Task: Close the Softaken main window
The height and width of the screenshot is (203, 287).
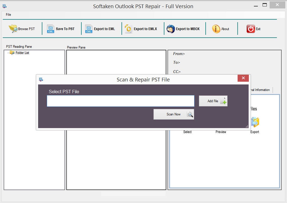Action: pos(277,5)
